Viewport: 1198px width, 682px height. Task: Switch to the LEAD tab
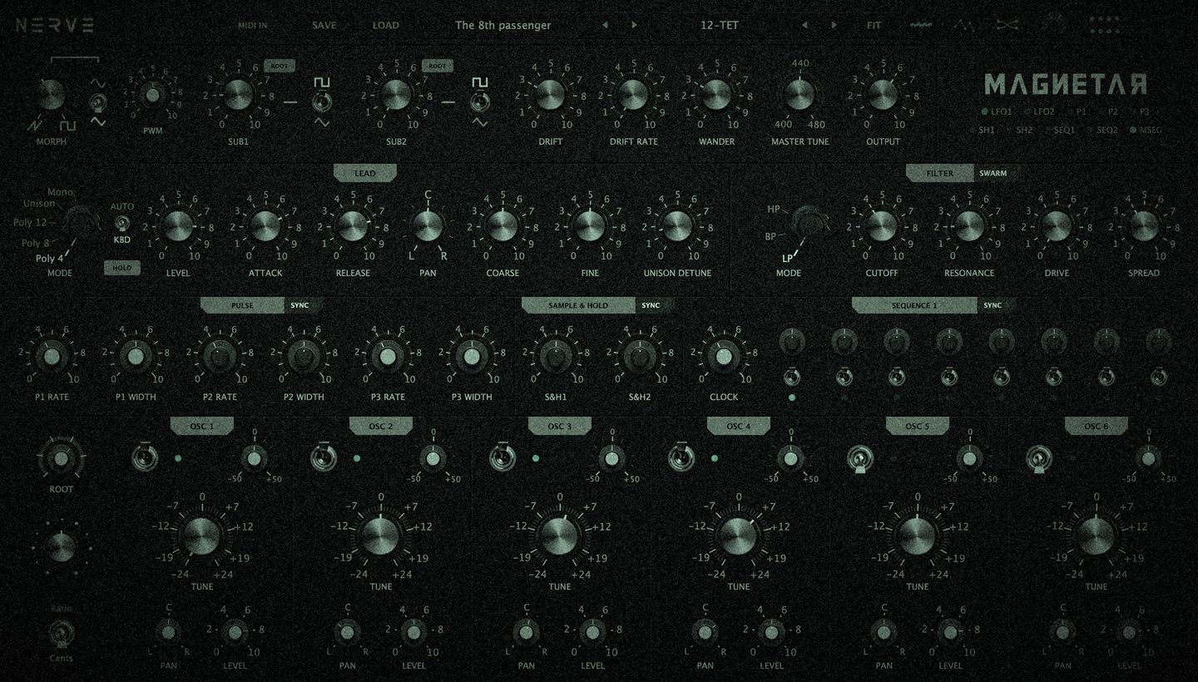365,173
